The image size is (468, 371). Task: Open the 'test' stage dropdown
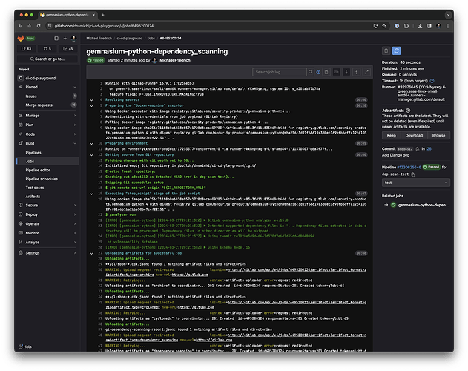coord(415,182)
